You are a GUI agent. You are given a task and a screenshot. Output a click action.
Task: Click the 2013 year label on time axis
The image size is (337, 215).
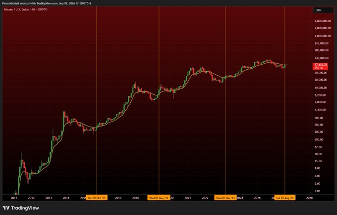49,198
